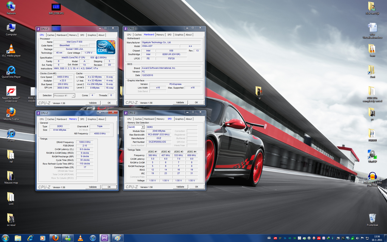
Task: Switch to the Graphics tab in CPU-Z
Action: 92,35
